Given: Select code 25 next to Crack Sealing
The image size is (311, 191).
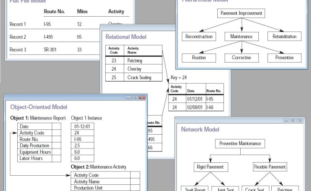Looking at the screenshot, I should (114, 77).
